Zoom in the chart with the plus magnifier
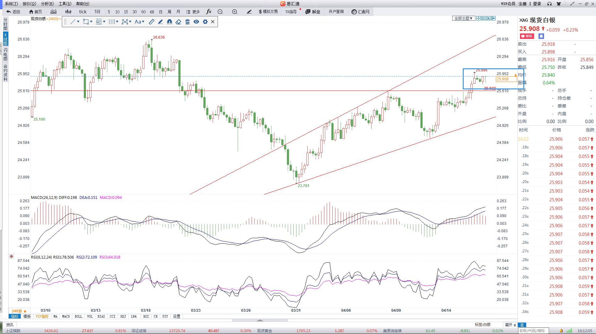This screenshot has height=334, width=596. coord(235,12)
